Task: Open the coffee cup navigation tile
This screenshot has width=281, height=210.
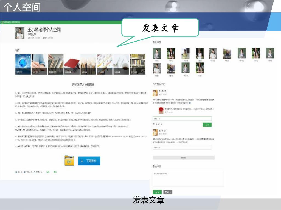Action: 121,64
